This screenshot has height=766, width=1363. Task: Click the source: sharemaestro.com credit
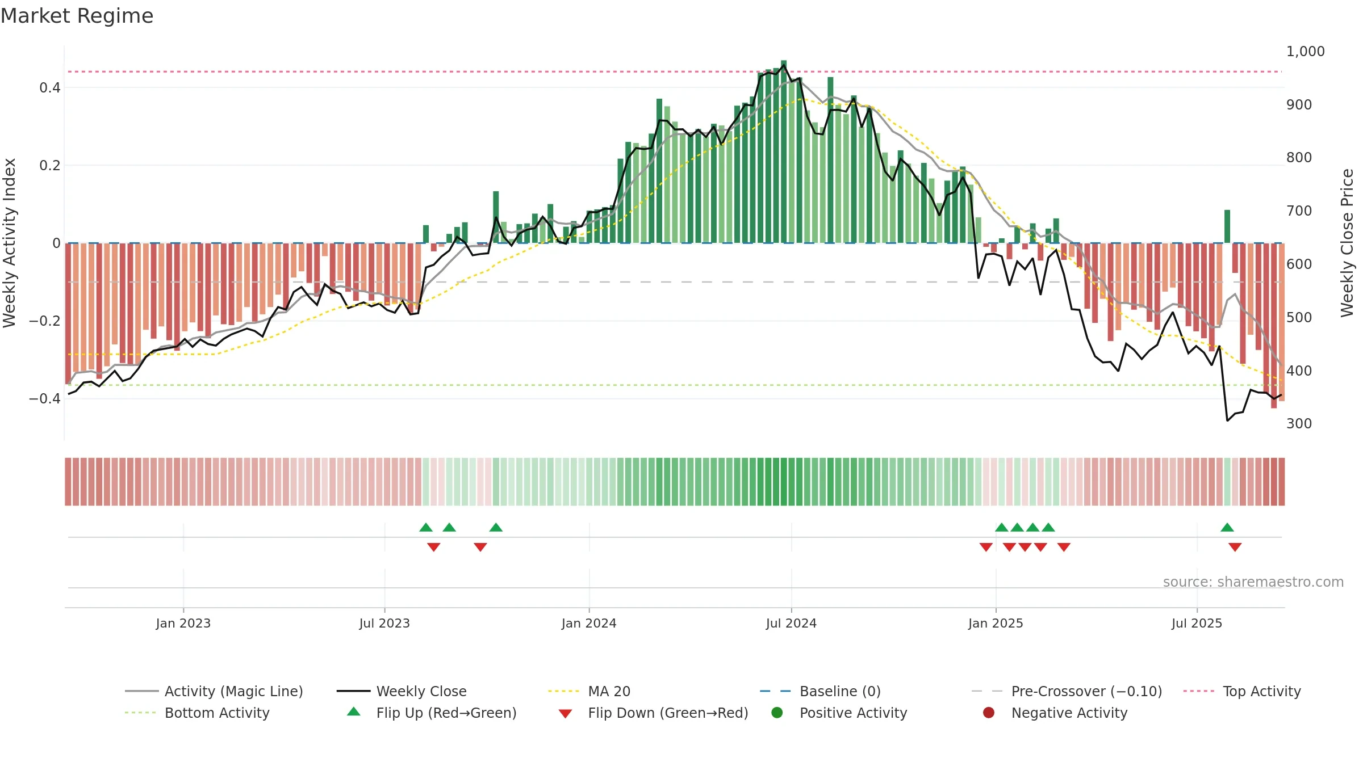[1253, 582]
